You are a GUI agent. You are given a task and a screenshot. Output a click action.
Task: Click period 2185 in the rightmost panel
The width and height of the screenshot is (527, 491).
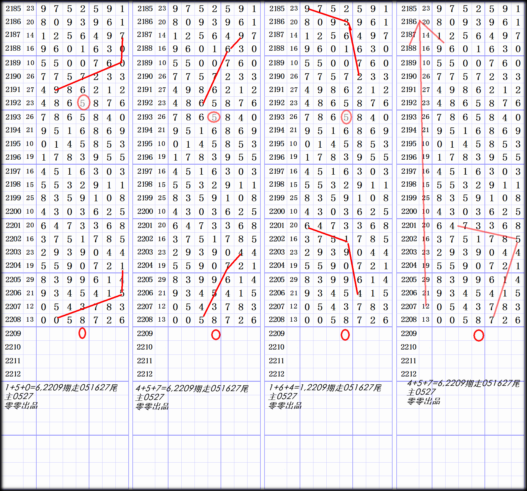coord(409,8)
